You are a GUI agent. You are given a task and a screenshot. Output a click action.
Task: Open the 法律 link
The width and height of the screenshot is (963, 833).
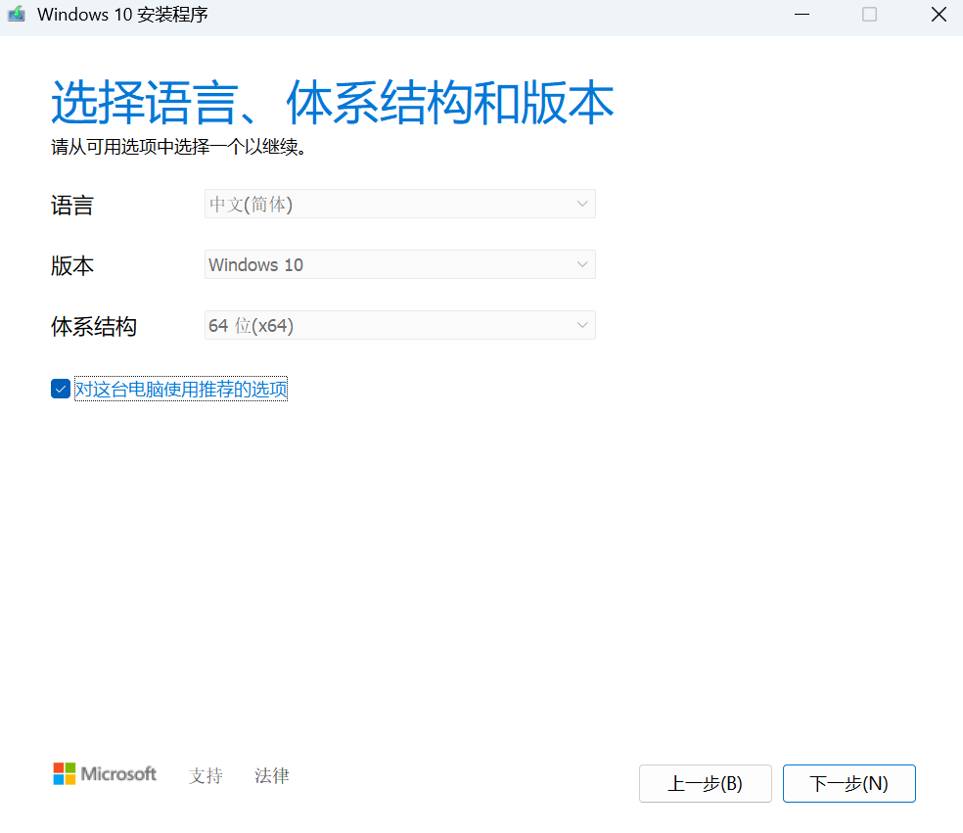click(271, 775)
